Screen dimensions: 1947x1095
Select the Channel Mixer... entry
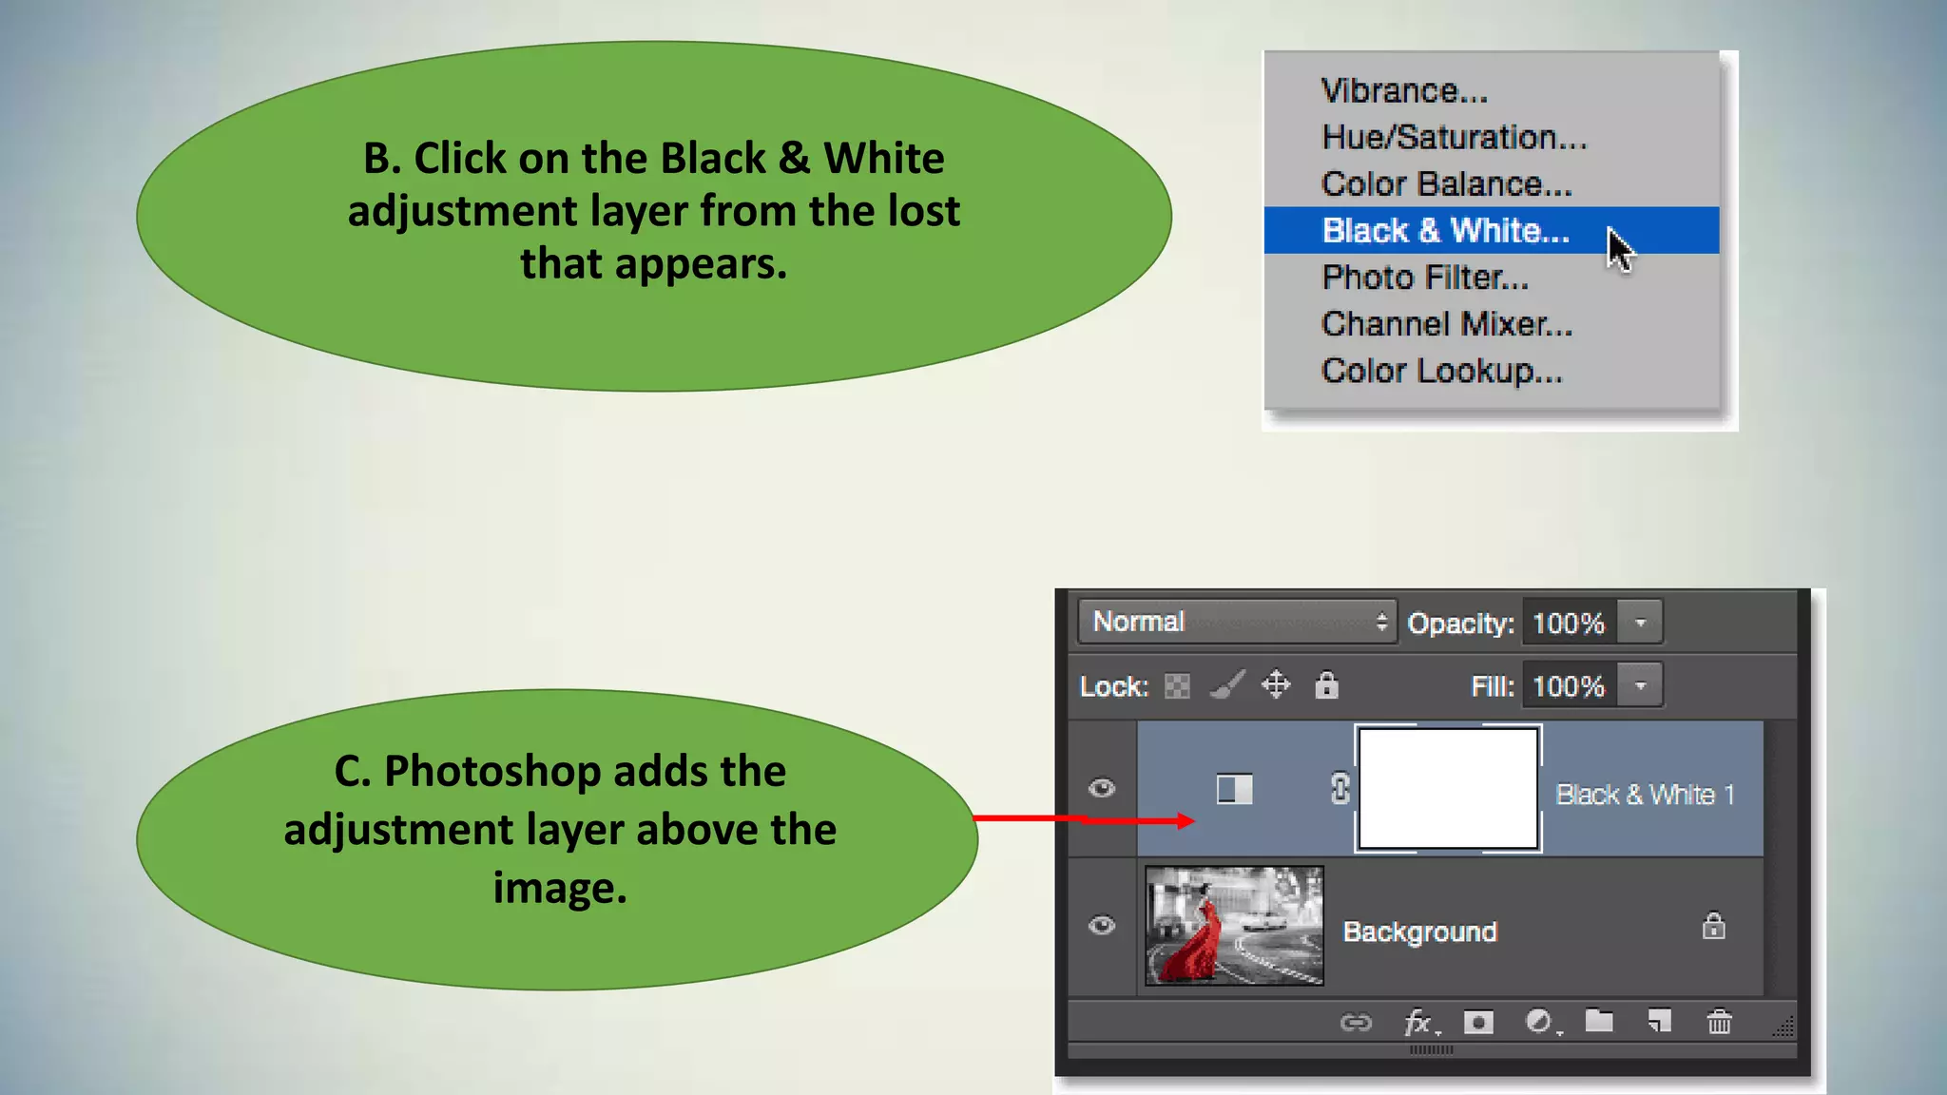pyautogui.click(x=1446, y=324)
